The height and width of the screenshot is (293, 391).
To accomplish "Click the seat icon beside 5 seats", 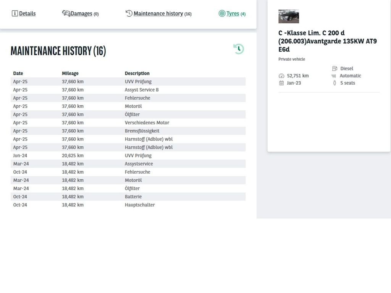I will [x=334, y=83].
